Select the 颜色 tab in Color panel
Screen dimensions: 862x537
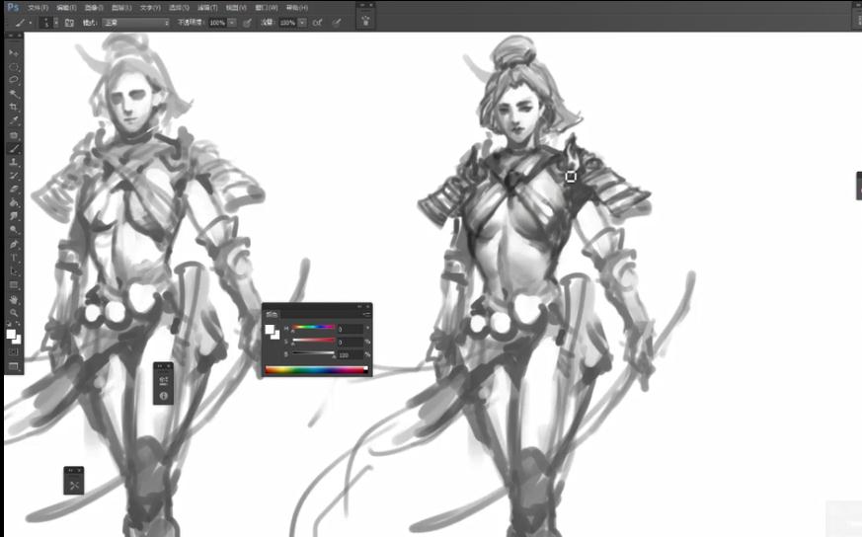coord(272,314)
